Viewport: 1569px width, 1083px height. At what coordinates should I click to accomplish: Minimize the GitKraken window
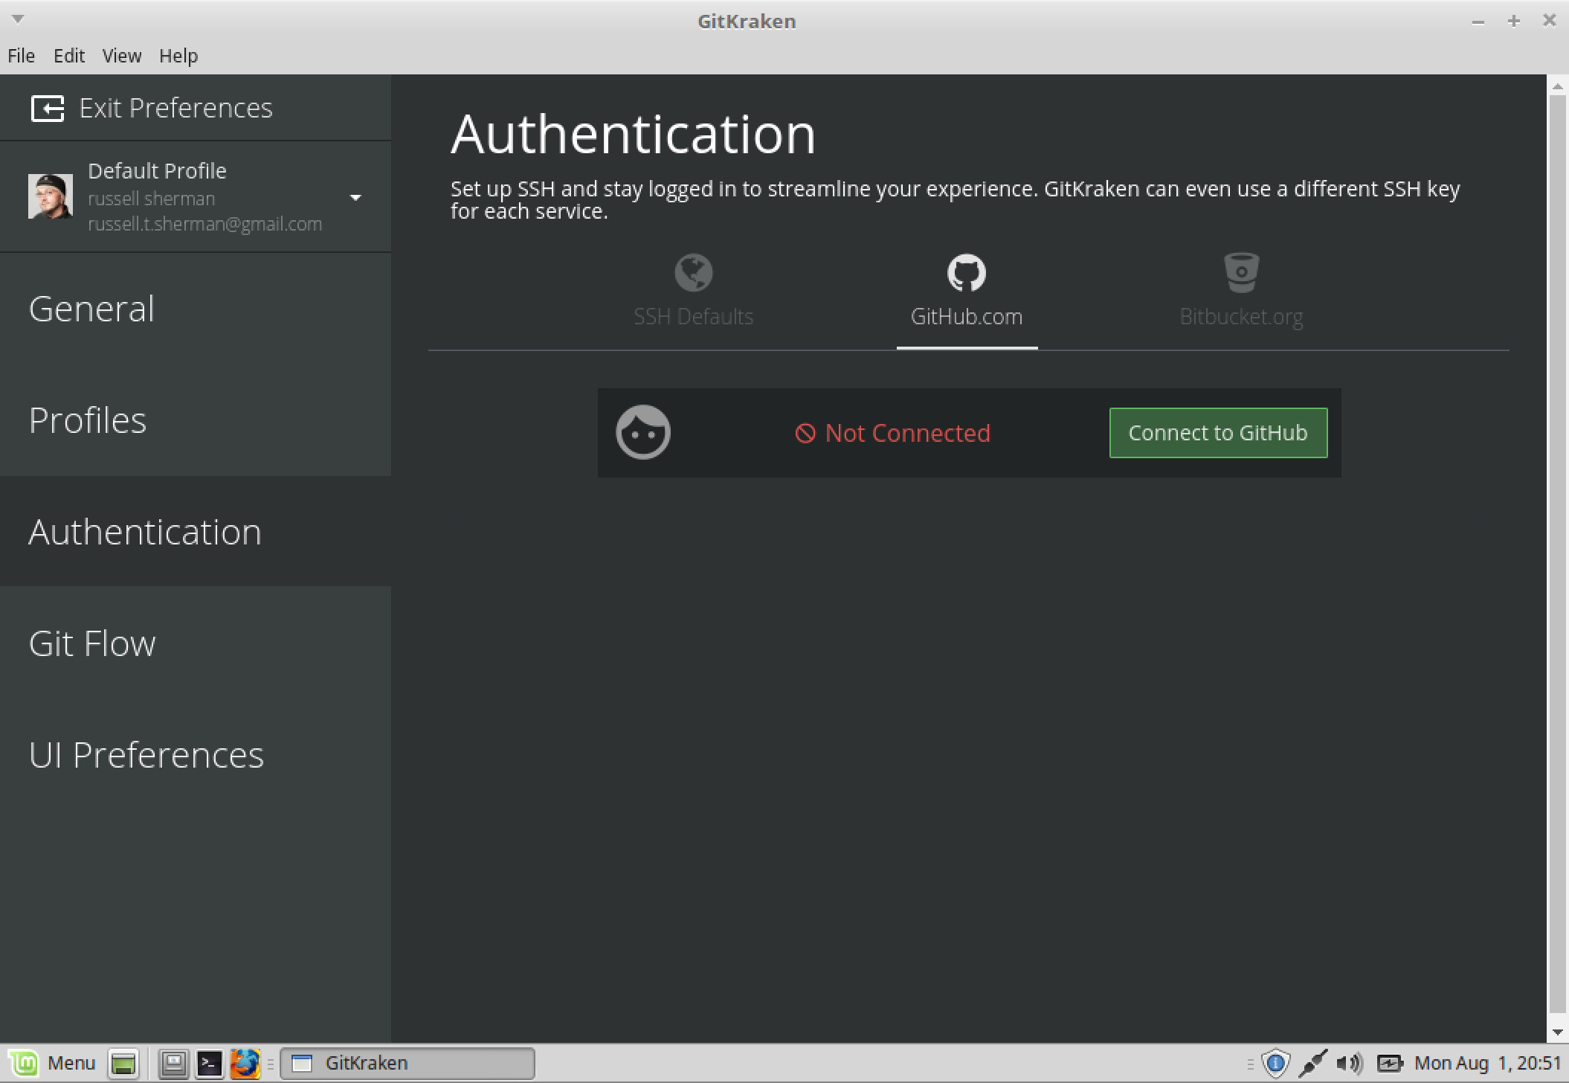pos(1478,21)
